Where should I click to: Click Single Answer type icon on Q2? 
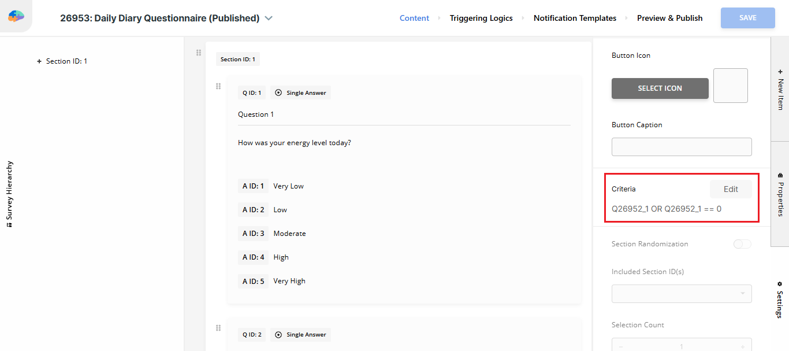(278, 334)
